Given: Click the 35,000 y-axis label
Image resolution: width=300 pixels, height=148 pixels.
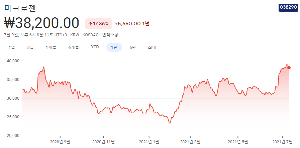Looking at the screenshot, I should 13,80.
